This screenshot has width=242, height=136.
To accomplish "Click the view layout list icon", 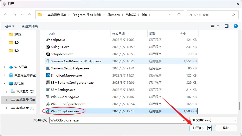I will tap(213, 26).
